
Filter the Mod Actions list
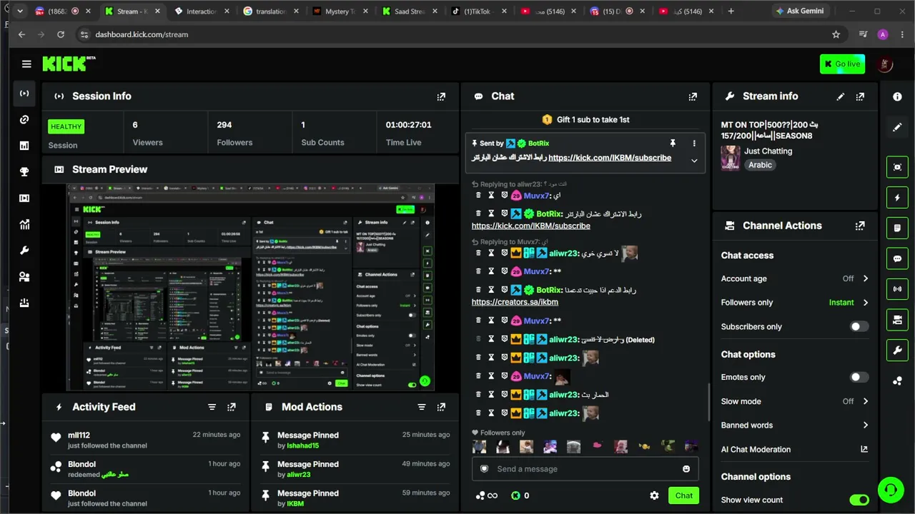(x=422, y=407)
